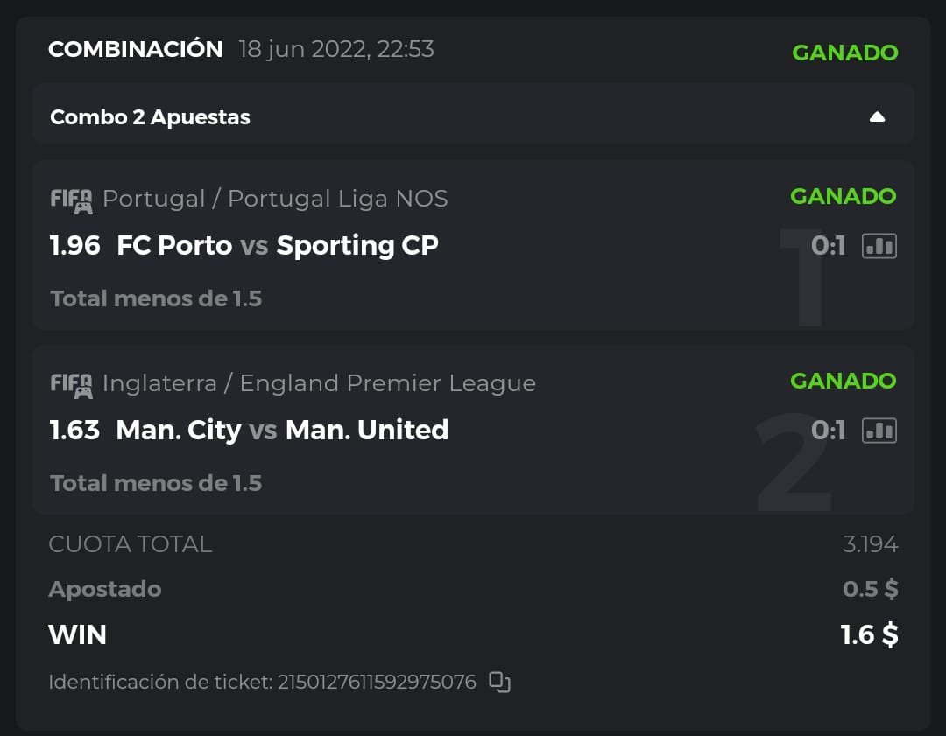Open statistics for FC Porto vs Sporting CP
946x736 pixels.
pyautogui.click(x=879, y=246)
